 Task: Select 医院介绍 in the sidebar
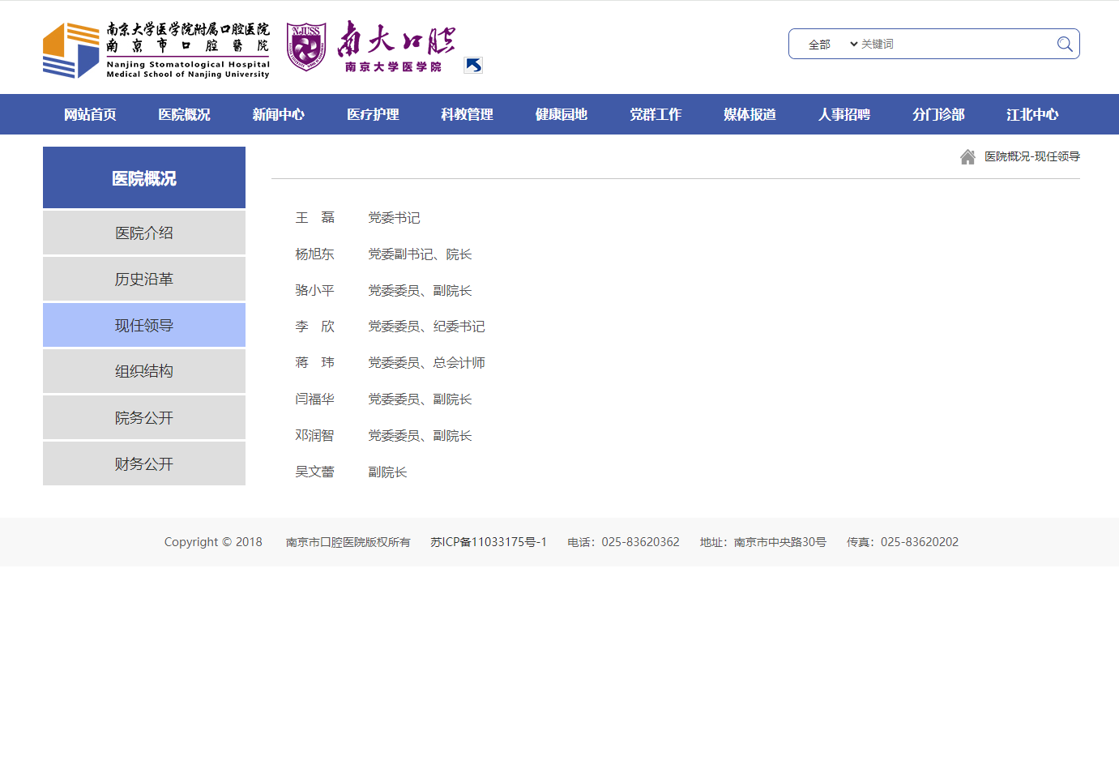[x=144, y=233]
